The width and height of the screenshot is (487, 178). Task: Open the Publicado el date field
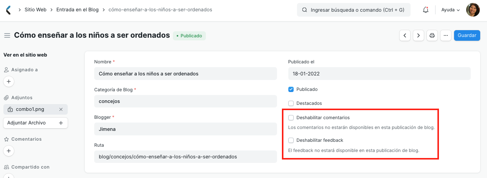(x=379, y=74)
